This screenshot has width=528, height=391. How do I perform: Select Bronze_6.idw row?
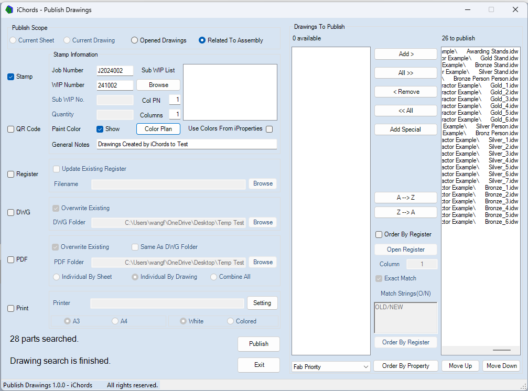[480, 222]
